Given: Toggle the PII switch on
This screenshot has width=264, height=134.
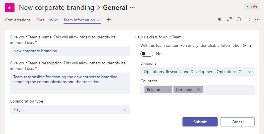Looking at the screenshot, I should pyautogui.click(x=147, y=54).
